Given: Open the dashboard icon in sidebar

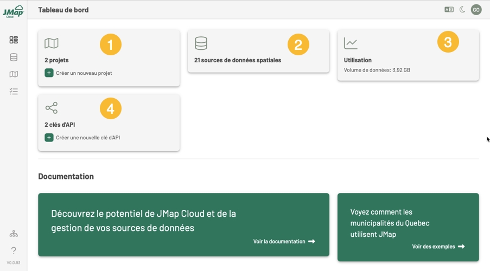Looking at the screenshot, I should point(14,40).
